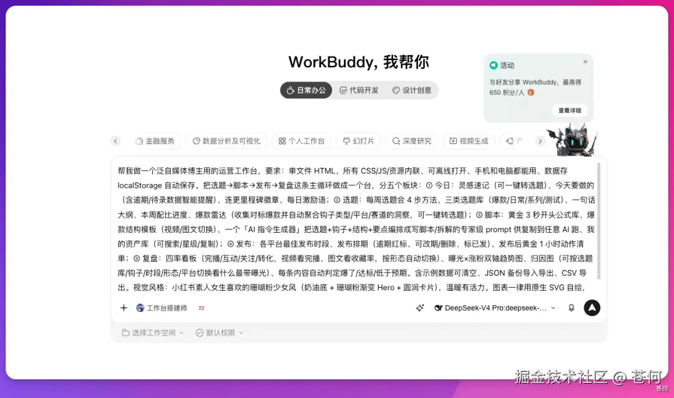Click the partially hidden chip after 视频生成
The image size is (674, 398).
coord(514,141)
